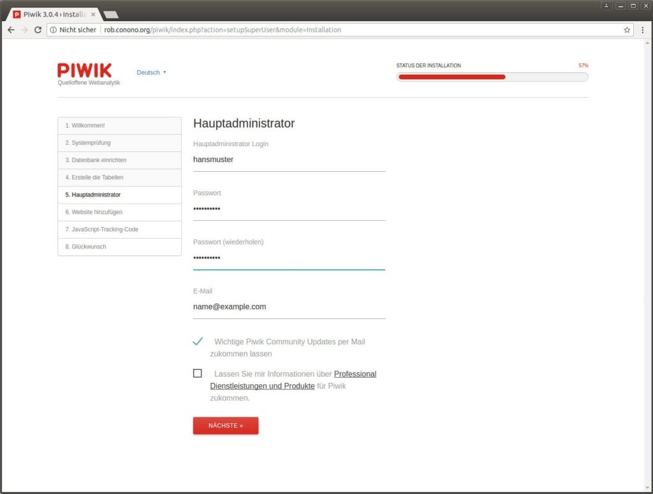Click the PIWIK logo

click(85, 70)
